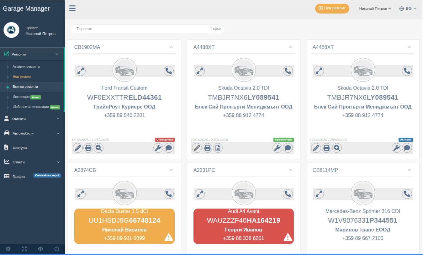Click the orange Нов ремонт button
423x255 pixels.
[x=332, y=8]
